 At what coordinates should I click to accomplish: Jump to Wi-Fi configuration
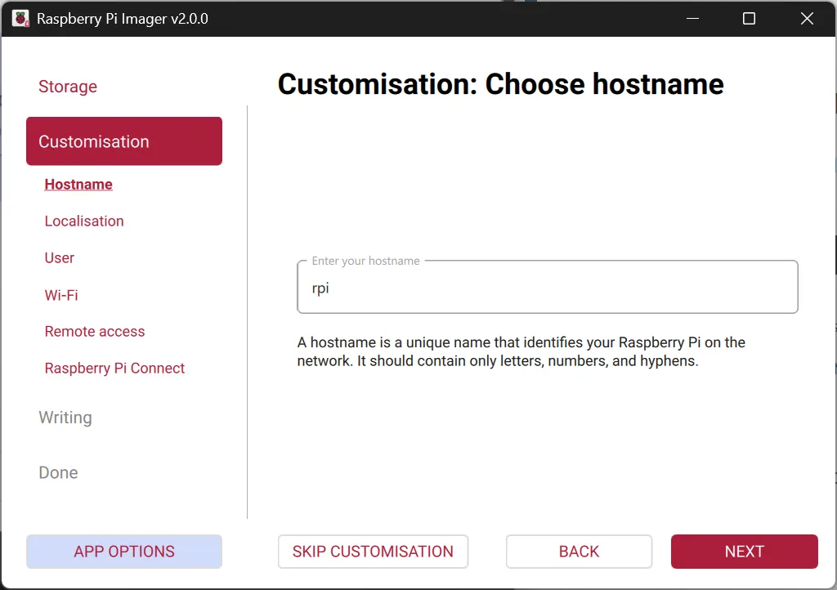[61, 295]
